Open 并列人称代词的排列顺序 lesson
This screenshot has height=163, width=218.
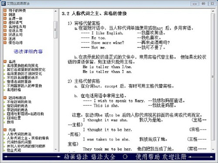26,146
